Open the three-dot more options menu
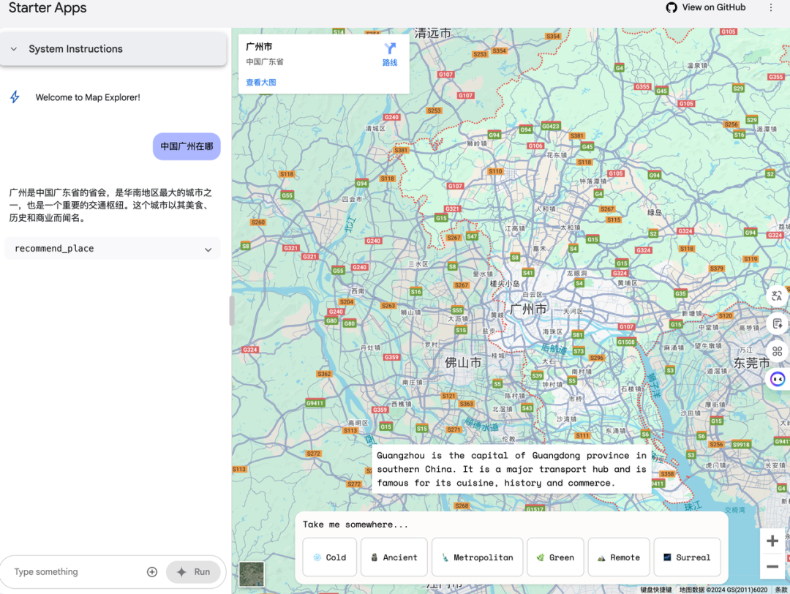790x594 pixels. [770, 7]
